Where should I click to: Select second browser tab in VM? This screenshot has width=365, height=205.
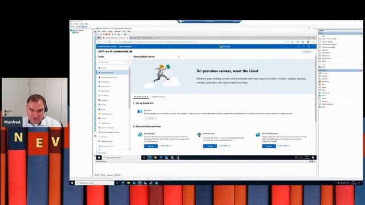(x=143, y=38)
